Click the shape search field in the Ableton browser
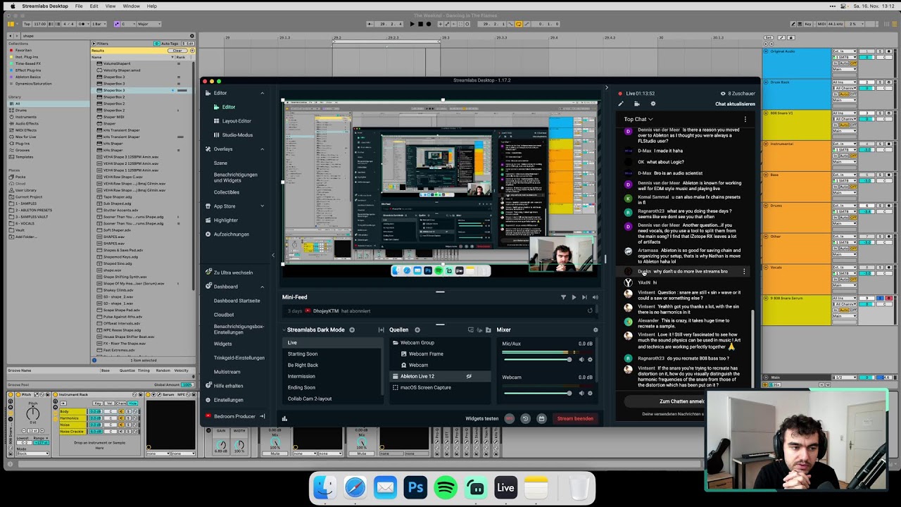This screenshot has width=901, height=507. tap(104, 35)
